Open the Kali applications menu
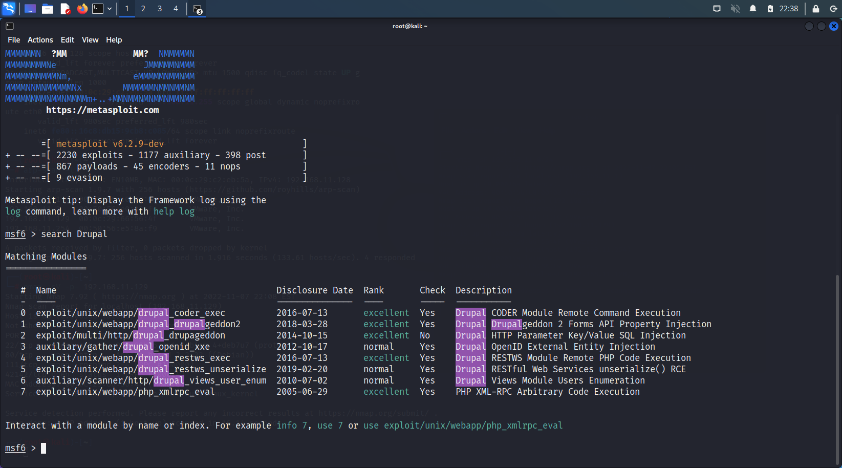 coord(9,8)
